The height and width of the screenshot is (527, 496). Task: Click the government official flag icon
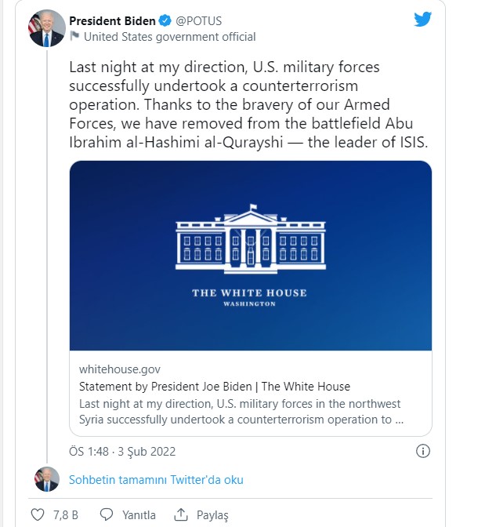[x=74, y=36]
